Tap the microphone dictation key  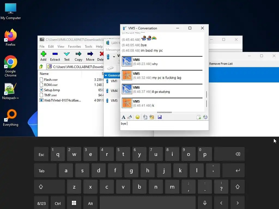[205, 203]
